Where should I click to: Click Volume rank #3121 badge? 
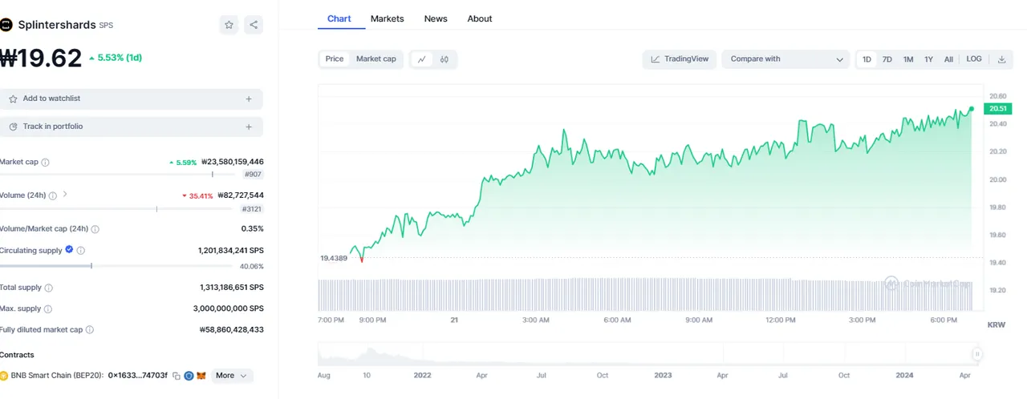point(252,209)
